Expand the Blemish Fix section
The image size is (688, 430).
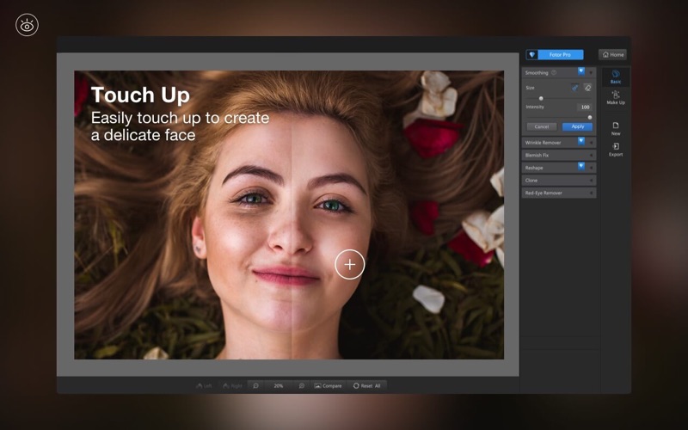[x=591, y=155]
